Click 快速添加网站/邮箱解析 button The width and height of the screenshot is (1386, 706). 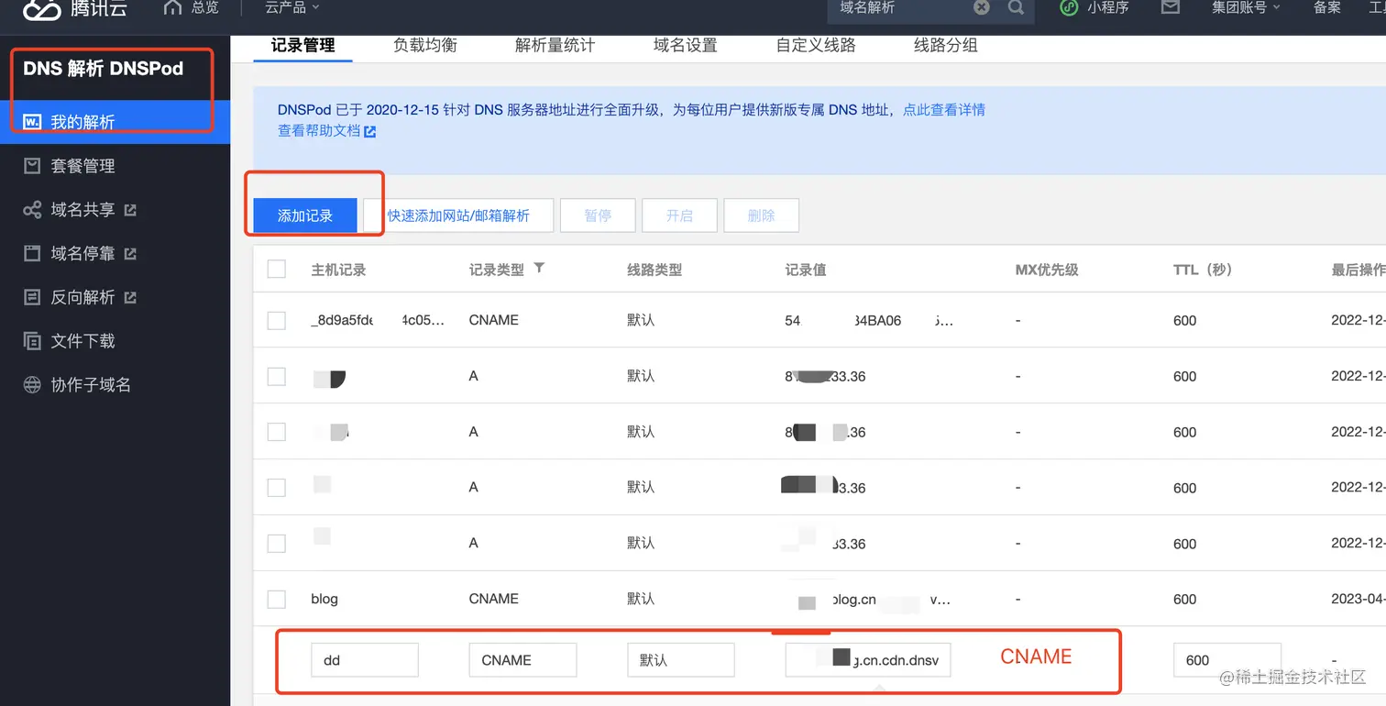(x=458, y=215)
